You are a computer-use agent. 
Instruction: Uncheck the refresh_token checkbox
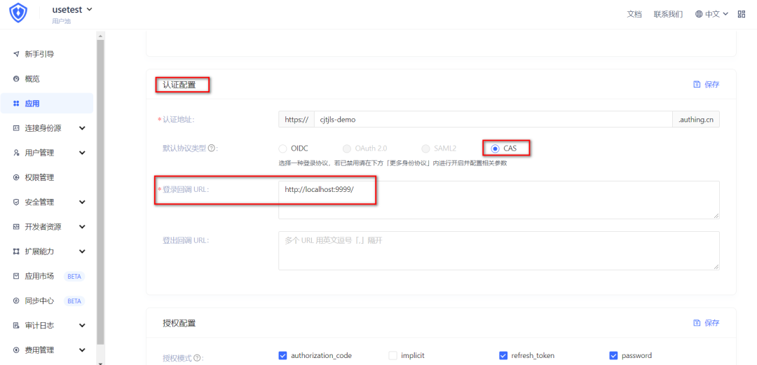point(503,356)
